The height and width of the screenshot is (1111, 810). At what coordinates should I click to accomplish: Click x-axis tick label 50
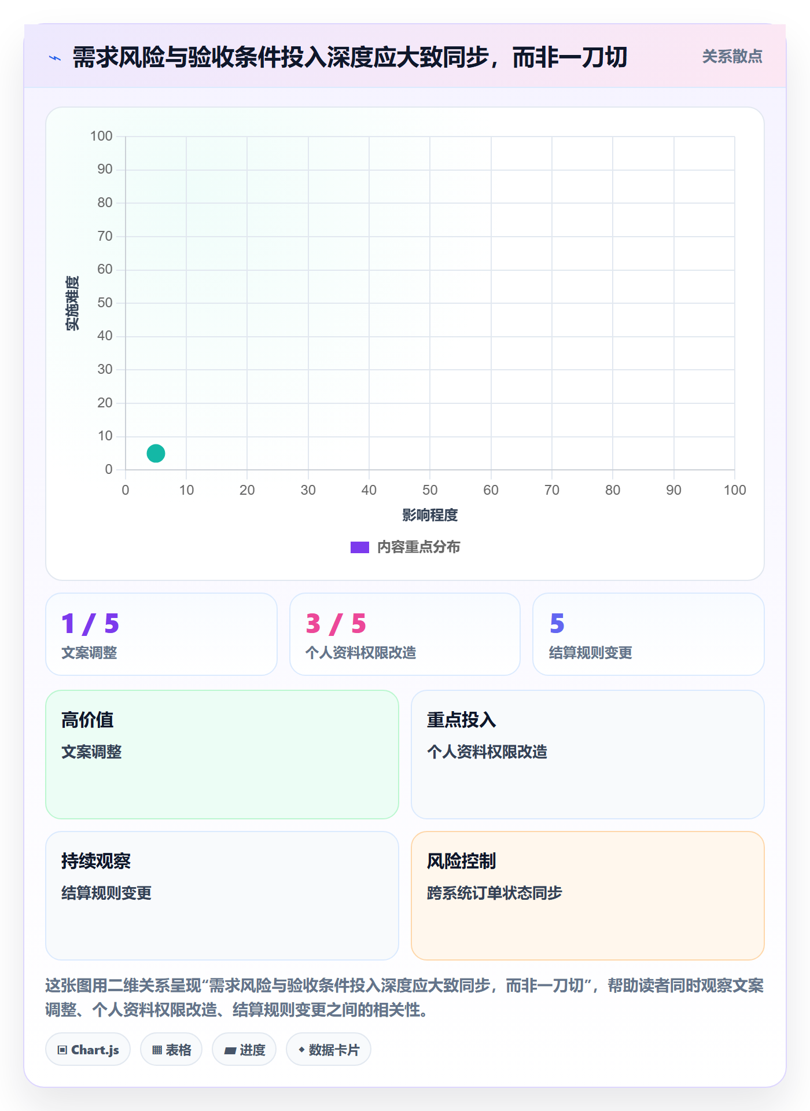(x=430, y=490)
